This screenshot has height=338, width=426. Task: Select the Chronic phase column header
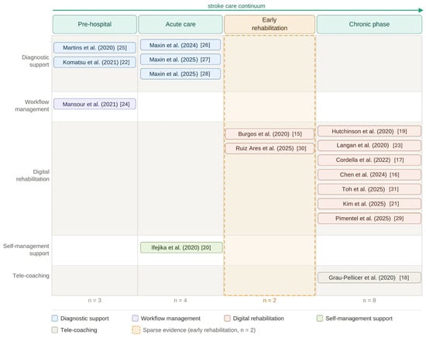coord(369,24)
